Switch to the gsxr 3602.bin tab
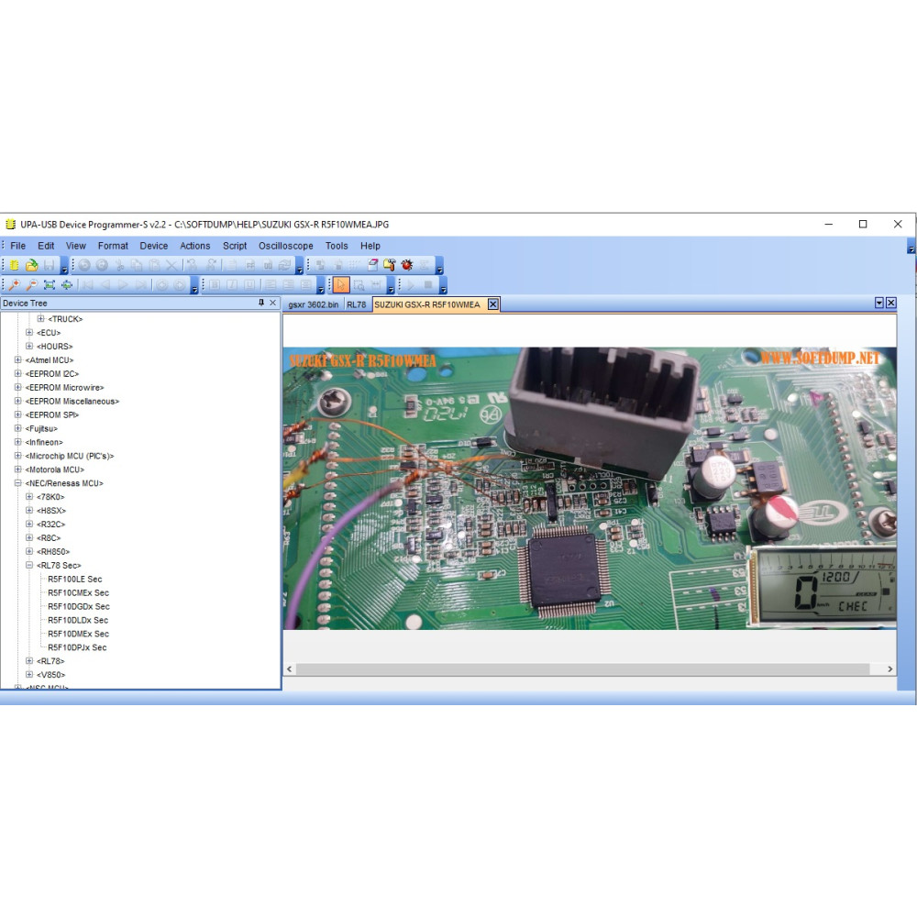The image size is (917, 917). (x=314, y=304)
